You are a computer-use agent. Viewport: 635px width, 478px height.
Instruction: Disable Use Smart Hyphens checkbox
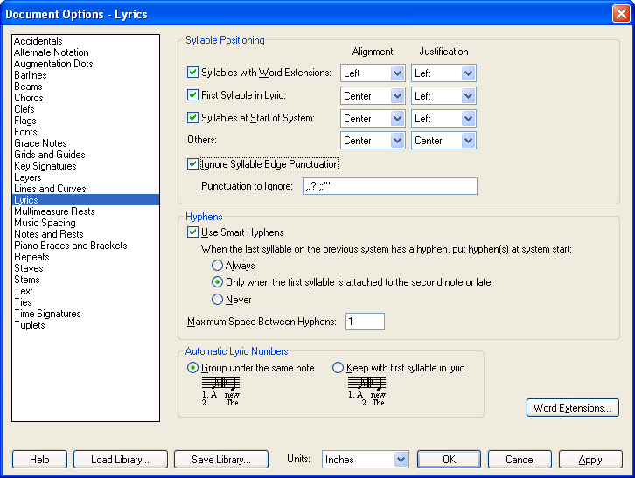193,232
